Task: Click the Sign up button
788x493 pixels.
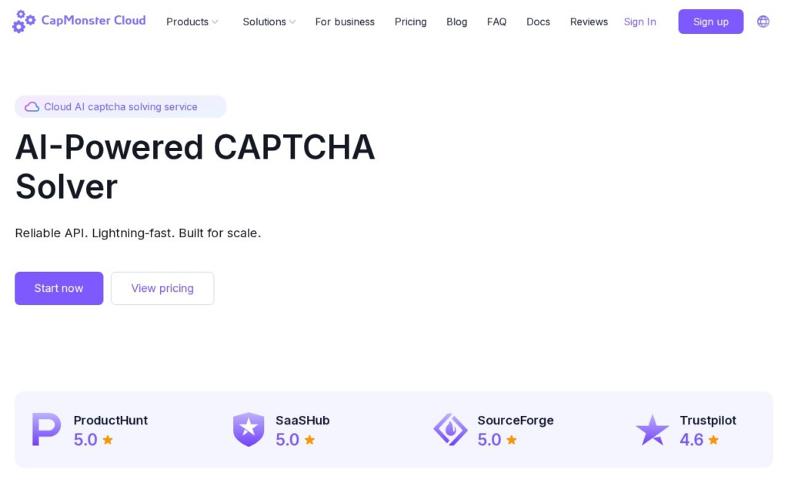Action: [710, 22]
